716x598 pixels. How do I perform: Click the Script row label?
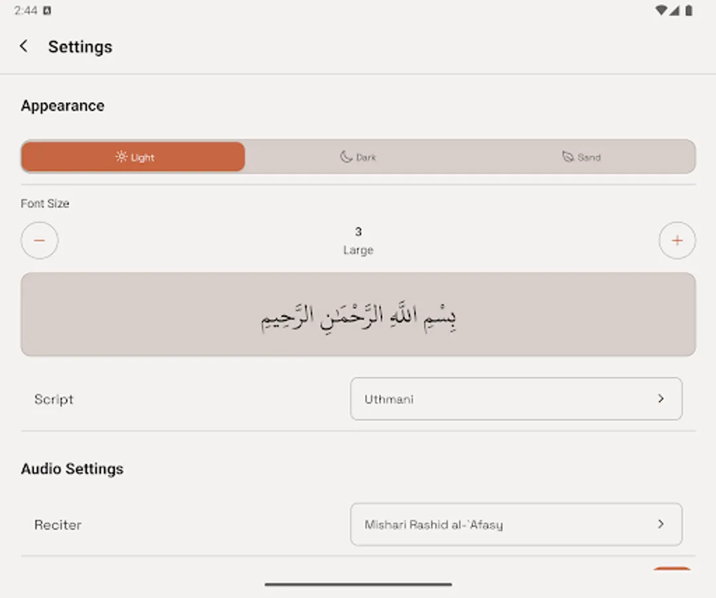coord(54,399)
